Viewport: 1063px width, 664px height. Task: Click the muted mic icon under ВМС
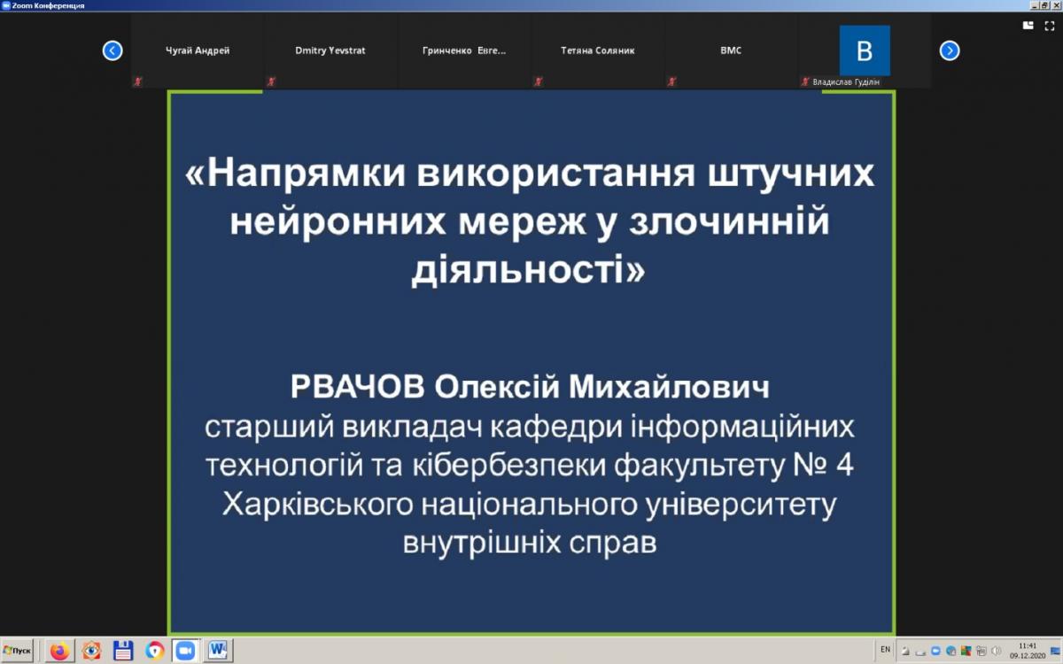click(x=672, y=81)
